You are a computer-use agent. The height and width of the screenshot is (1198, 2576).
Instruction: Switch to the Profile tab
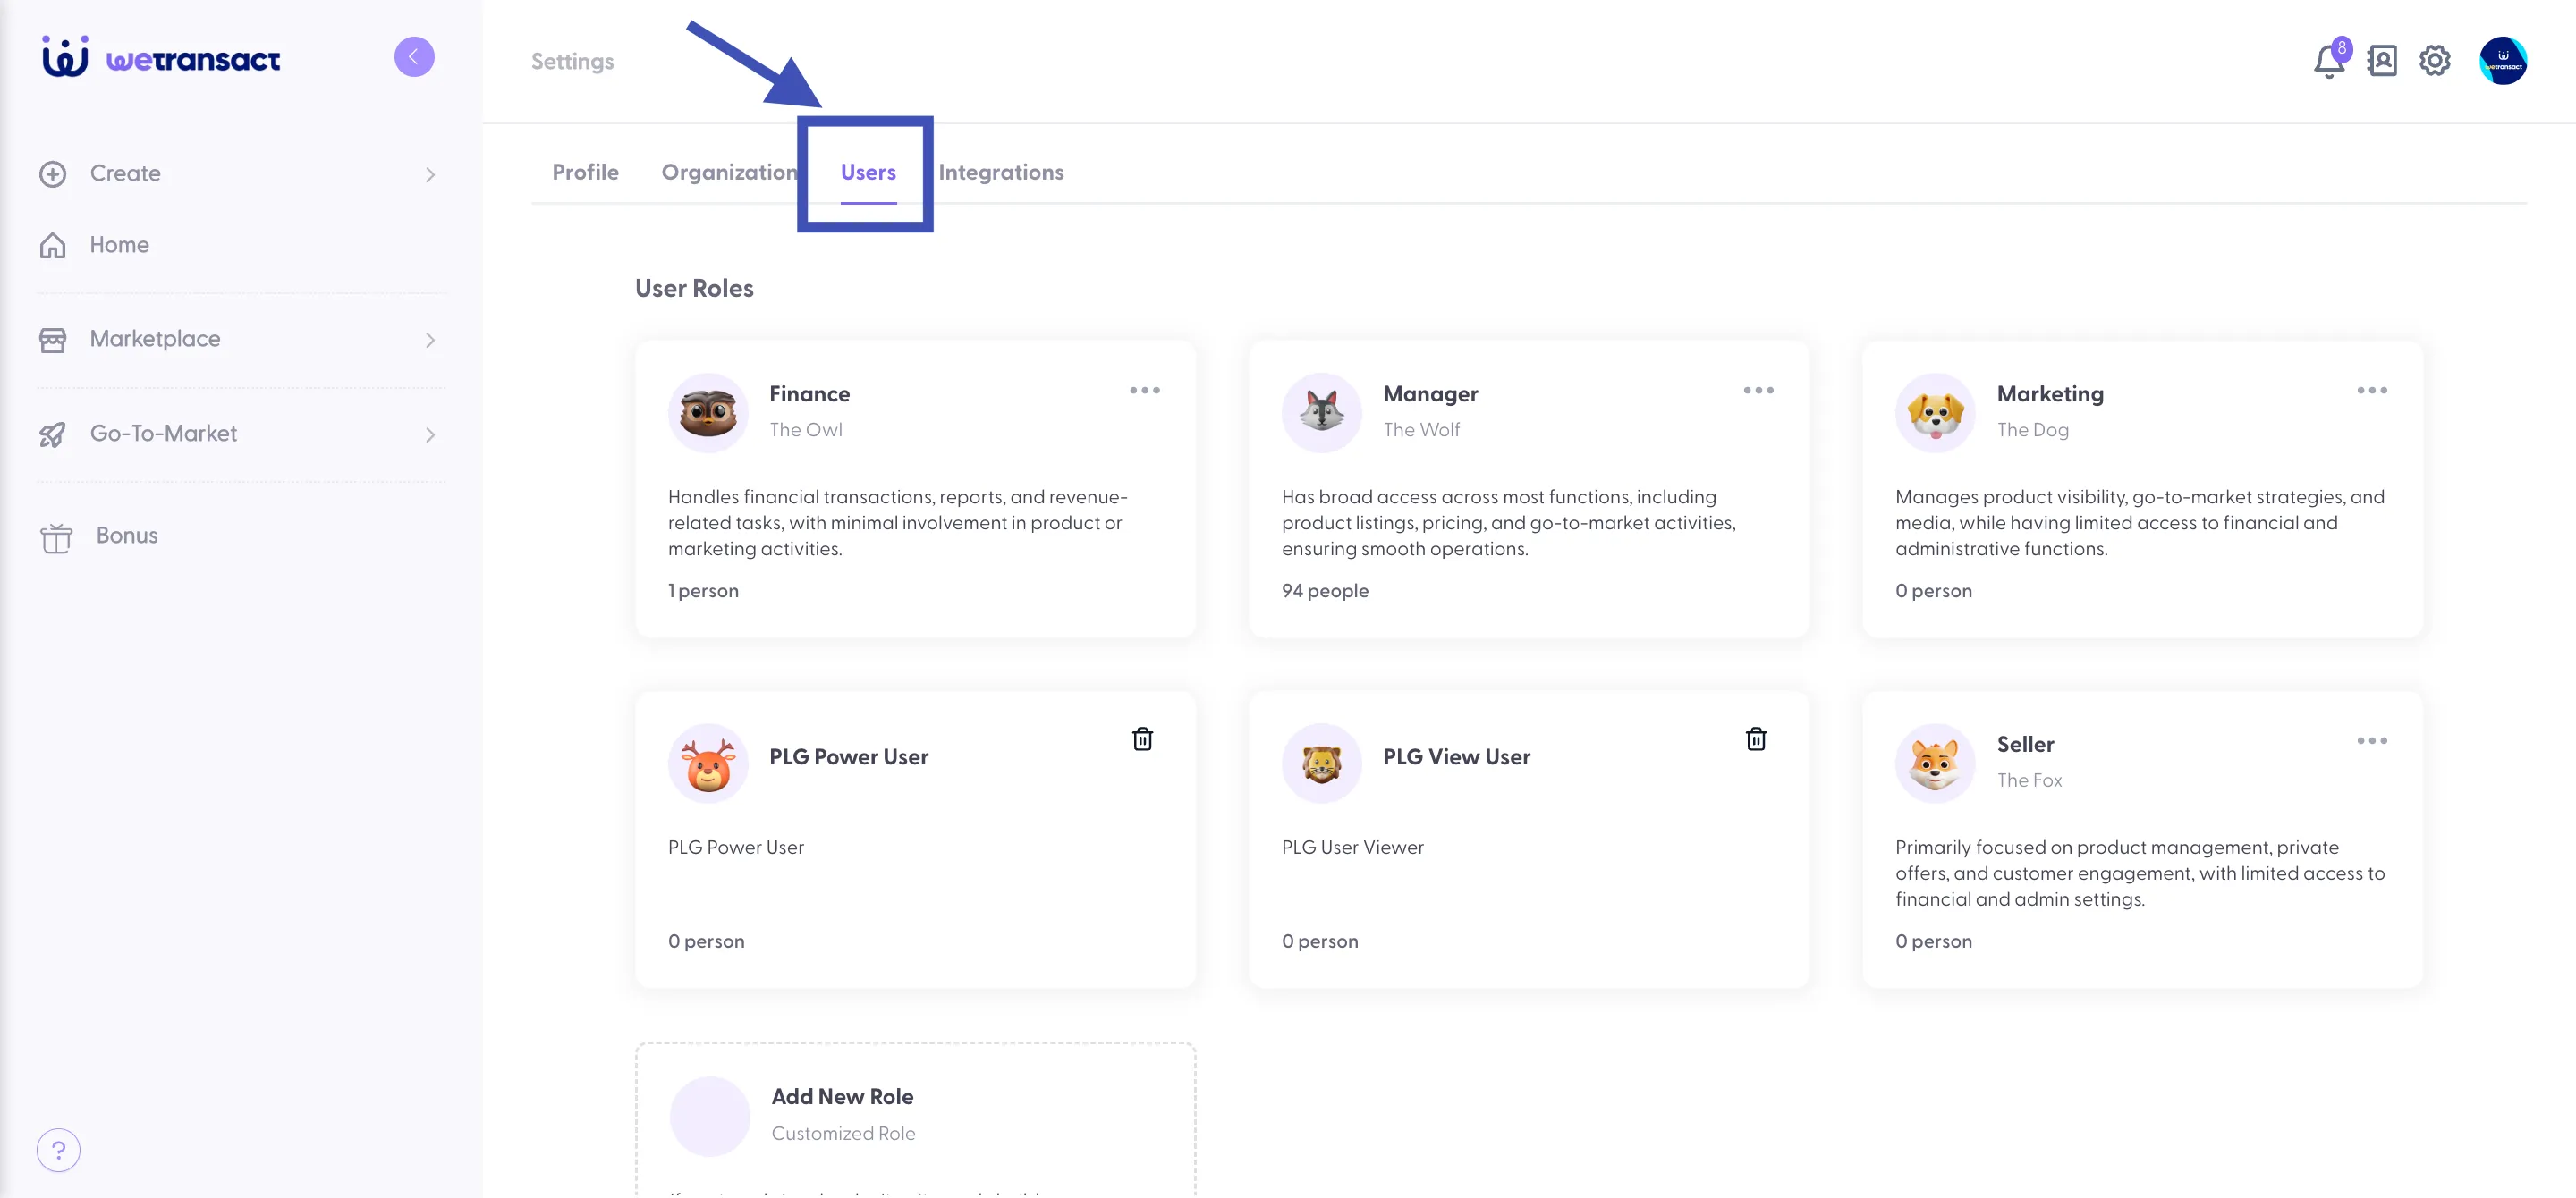(x=585, y=173)
